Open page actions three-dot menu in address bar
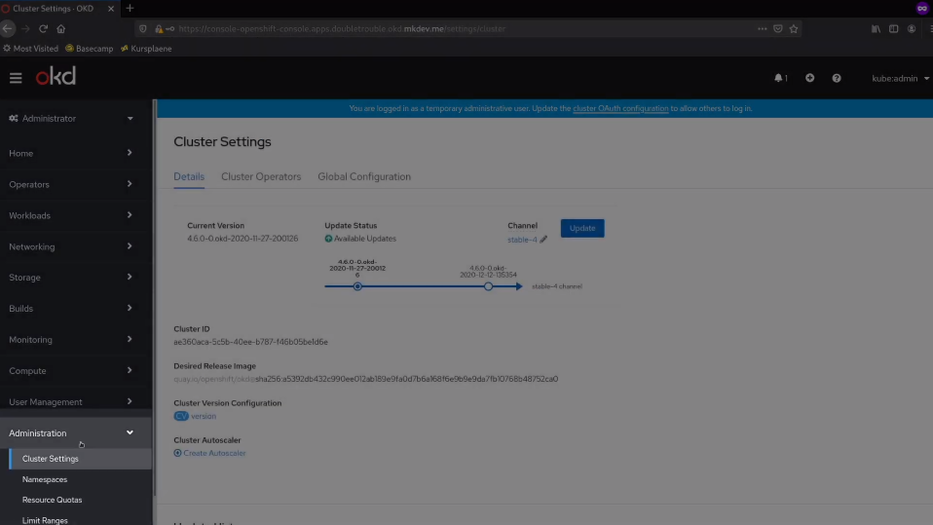 tap(763, 28)
